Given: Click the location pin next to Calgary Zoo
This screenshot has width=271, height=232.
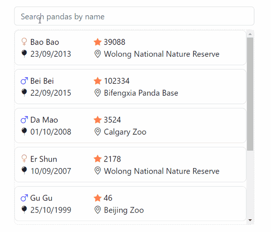Looking at the screenshot, I should pos(98,132).
